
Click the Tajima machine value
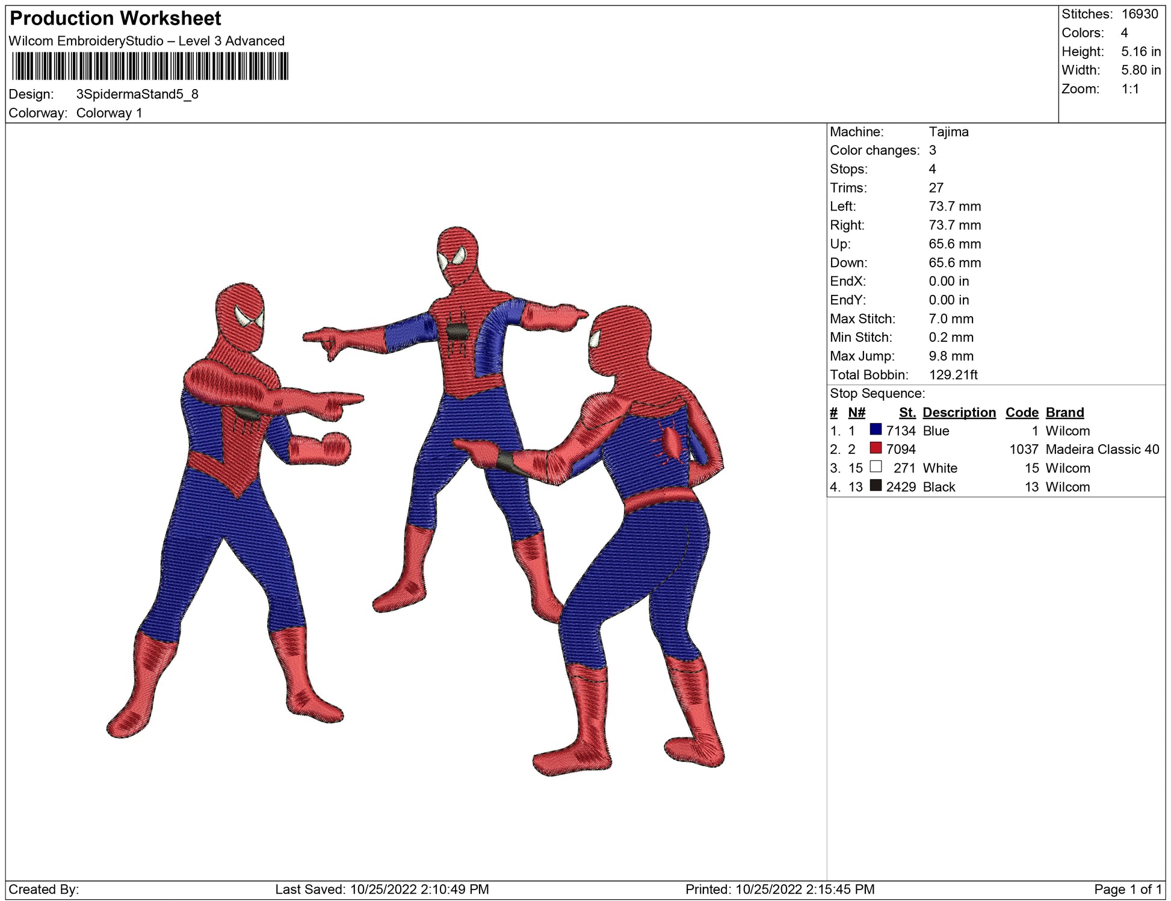[948, 132]
